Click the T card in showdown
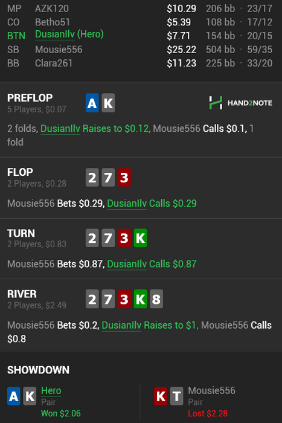The width and height of the screenshot is (282, 423). click(177, 396)
